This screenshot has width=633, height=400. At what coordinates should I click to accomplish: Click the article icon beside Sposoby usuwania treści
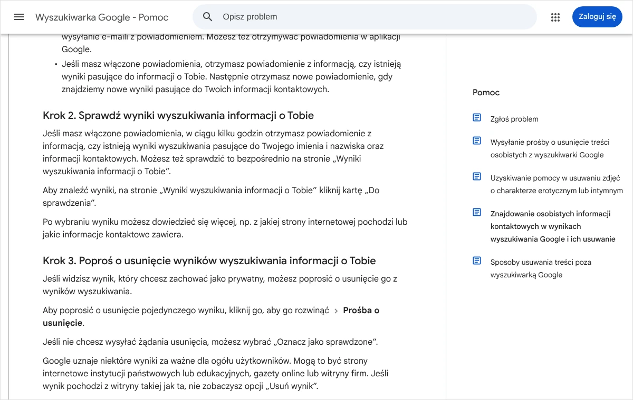(477, 261)
